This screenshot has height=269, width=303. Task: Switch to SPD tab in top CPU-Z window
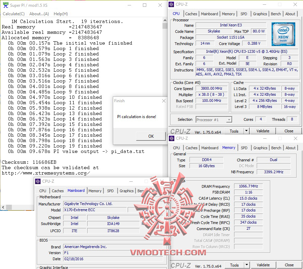(x=244, y=14)
